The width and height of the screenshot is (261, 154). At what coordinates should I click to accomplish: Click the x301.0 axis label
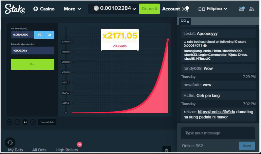(x=66, y=103)
